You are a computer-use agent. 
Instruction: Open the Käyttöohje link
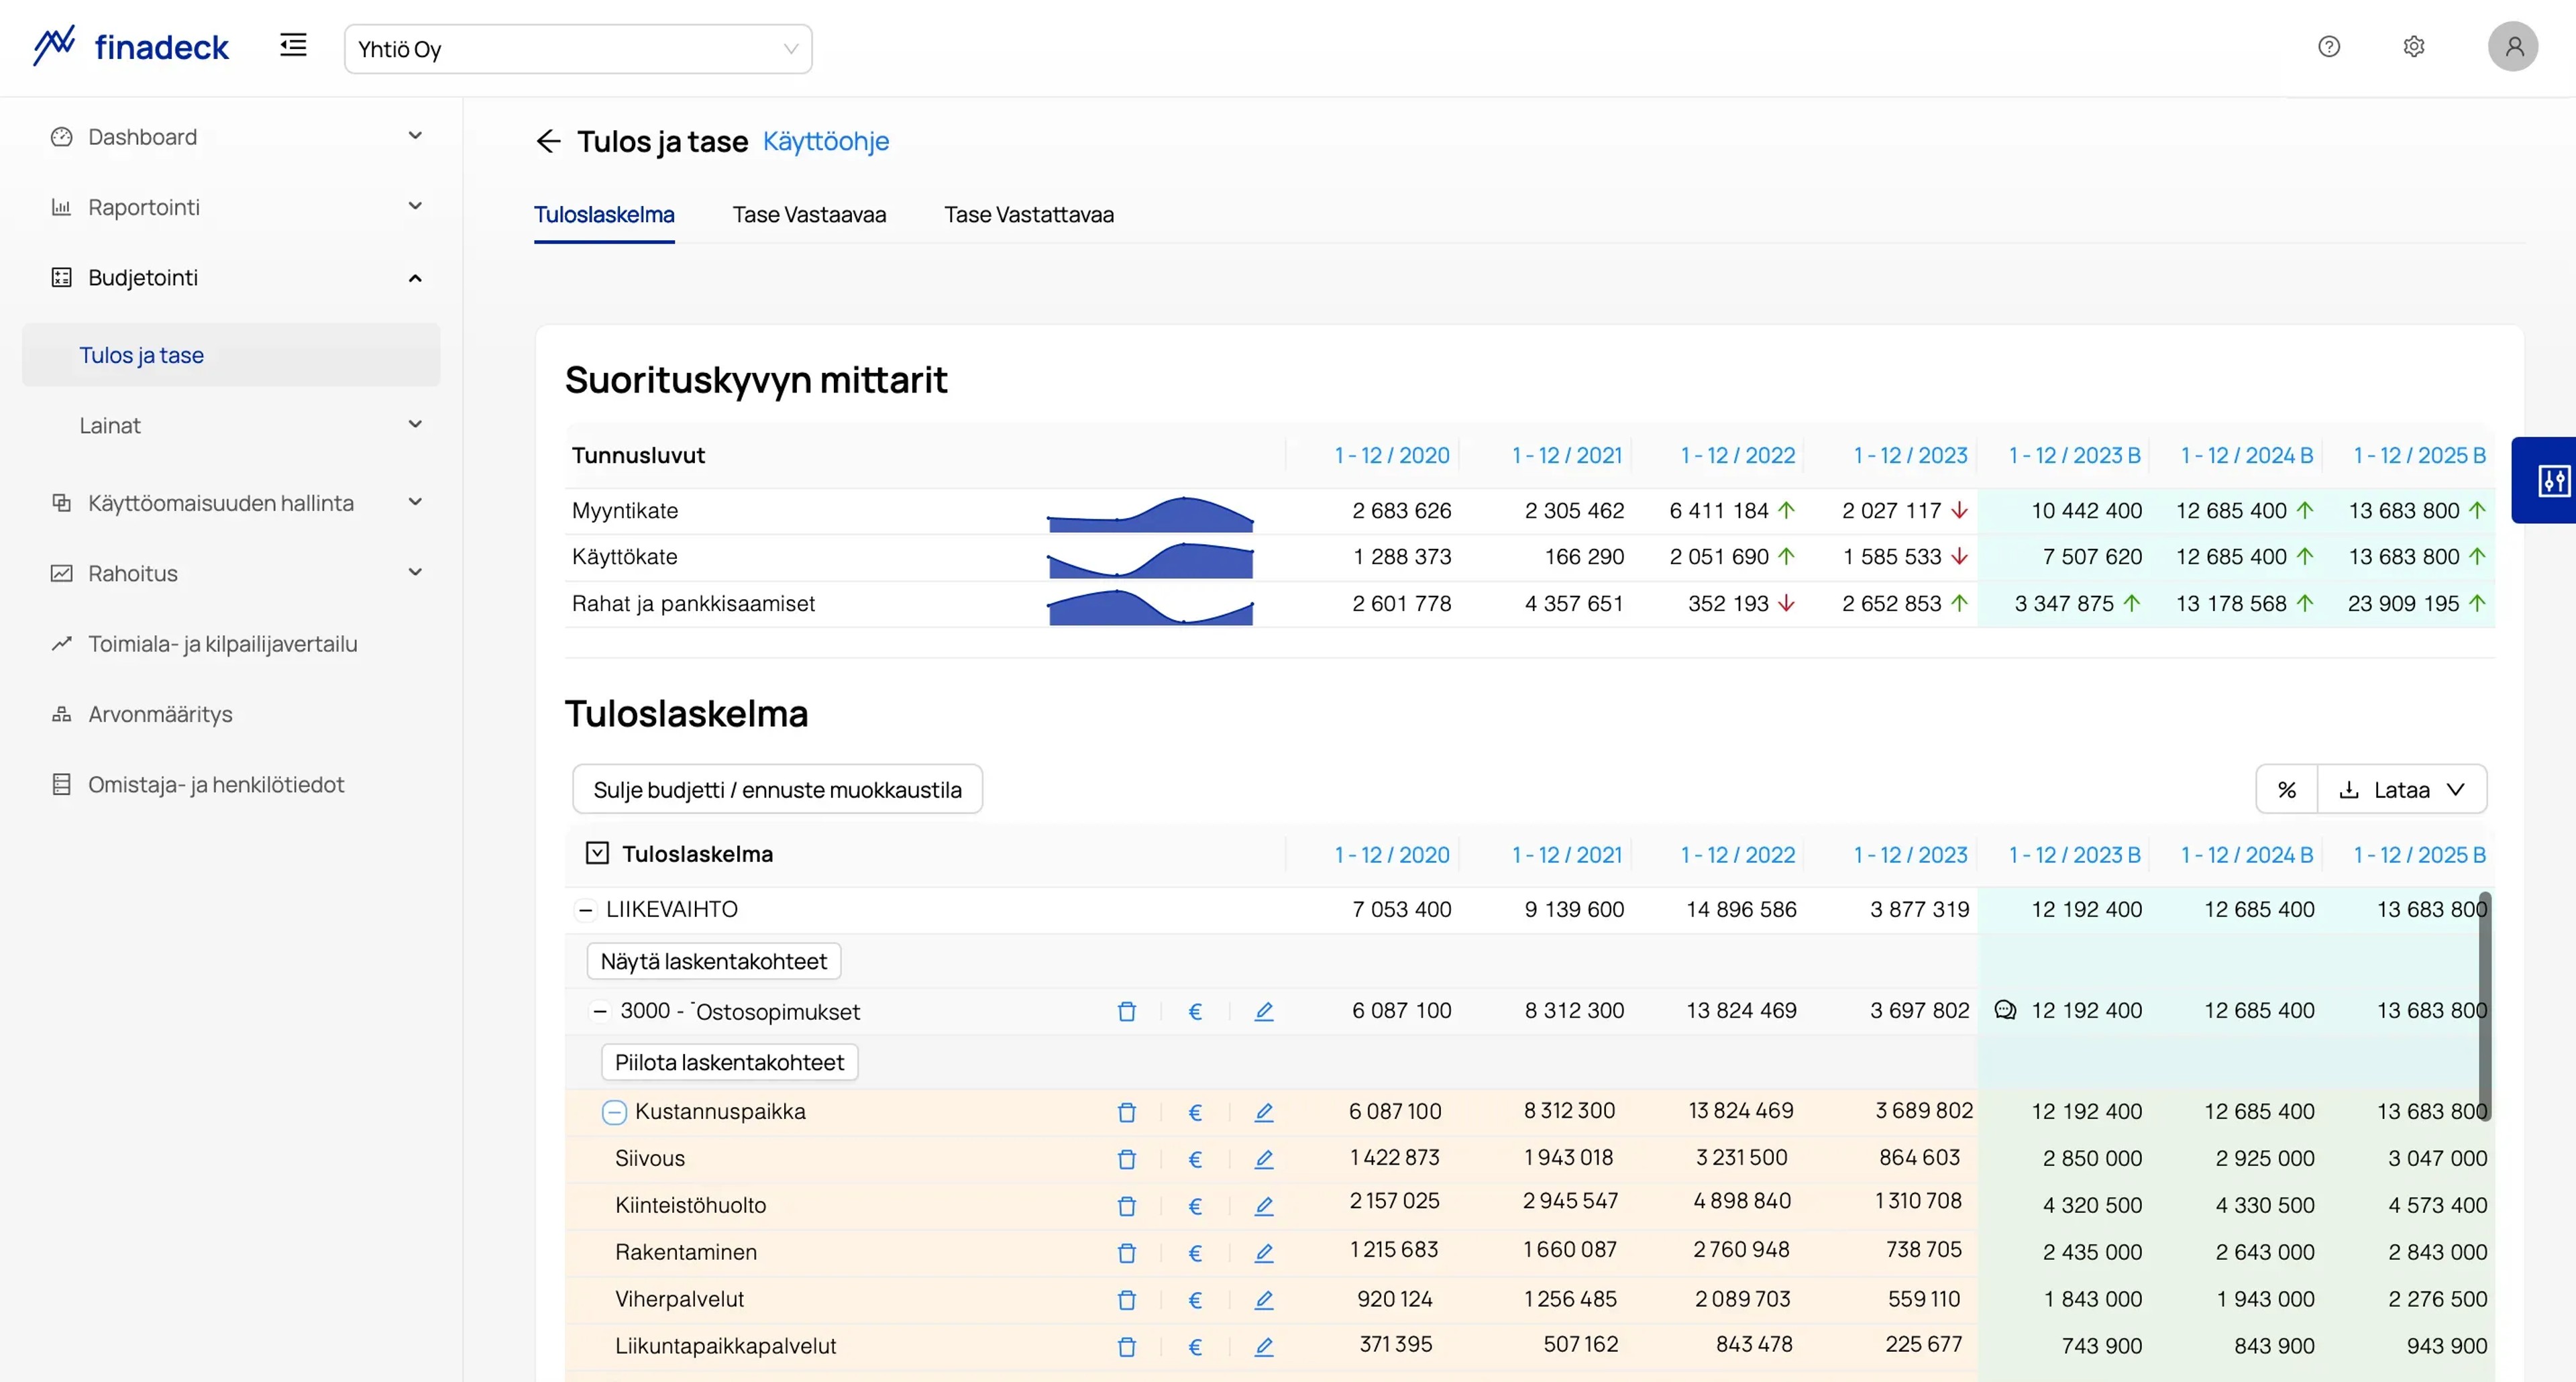[826, 141]
